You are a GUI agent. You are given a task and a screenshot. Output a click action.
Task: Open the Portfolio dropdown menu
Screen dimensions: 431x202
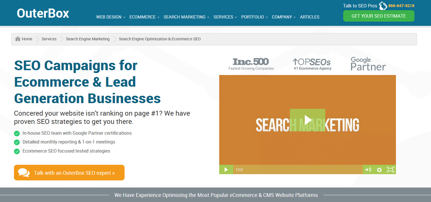[254, 17]
